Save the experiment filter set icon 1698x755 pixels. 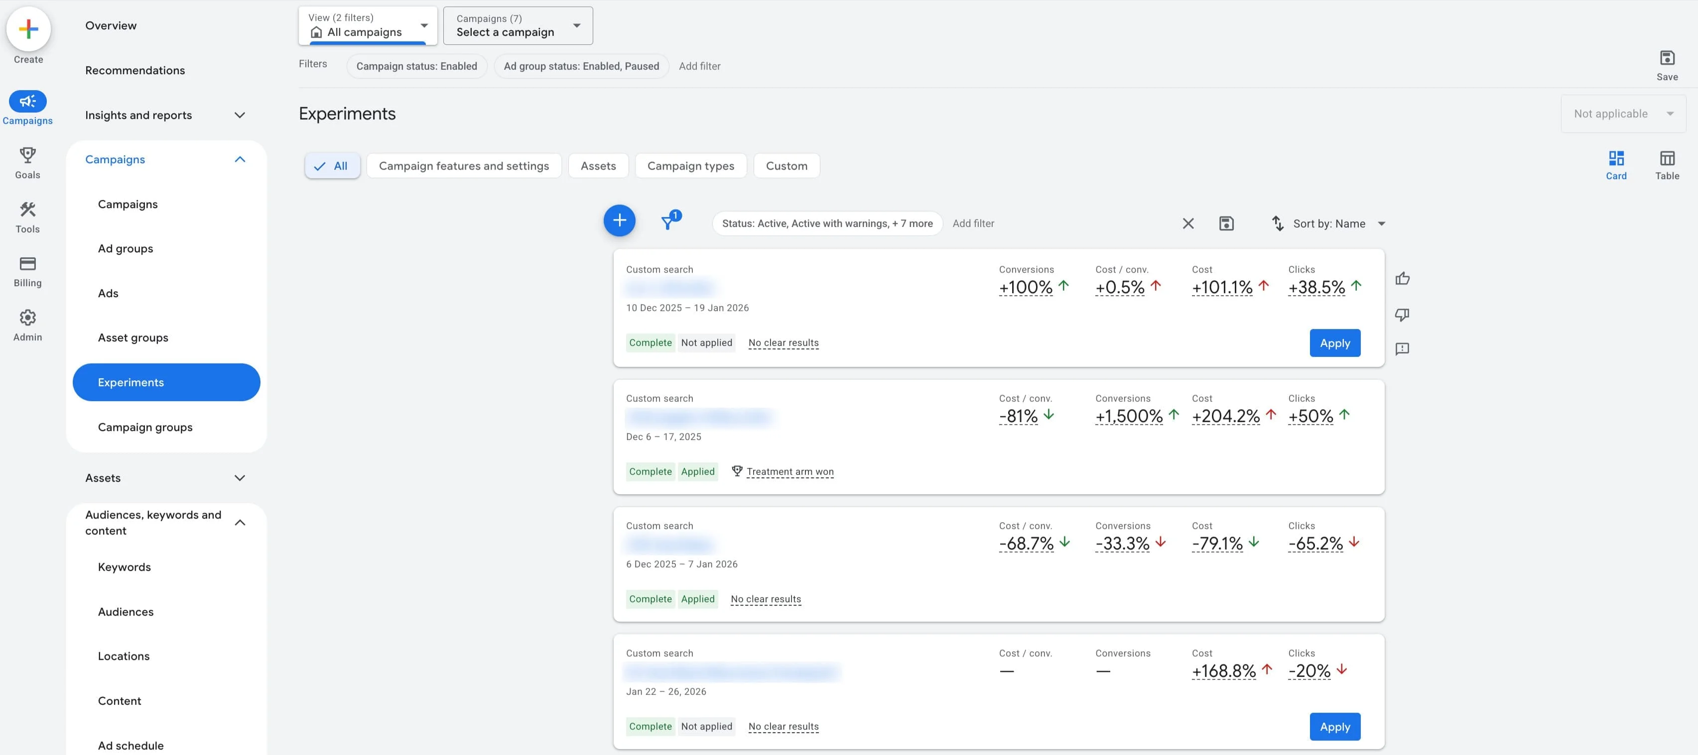point(1226,223)
